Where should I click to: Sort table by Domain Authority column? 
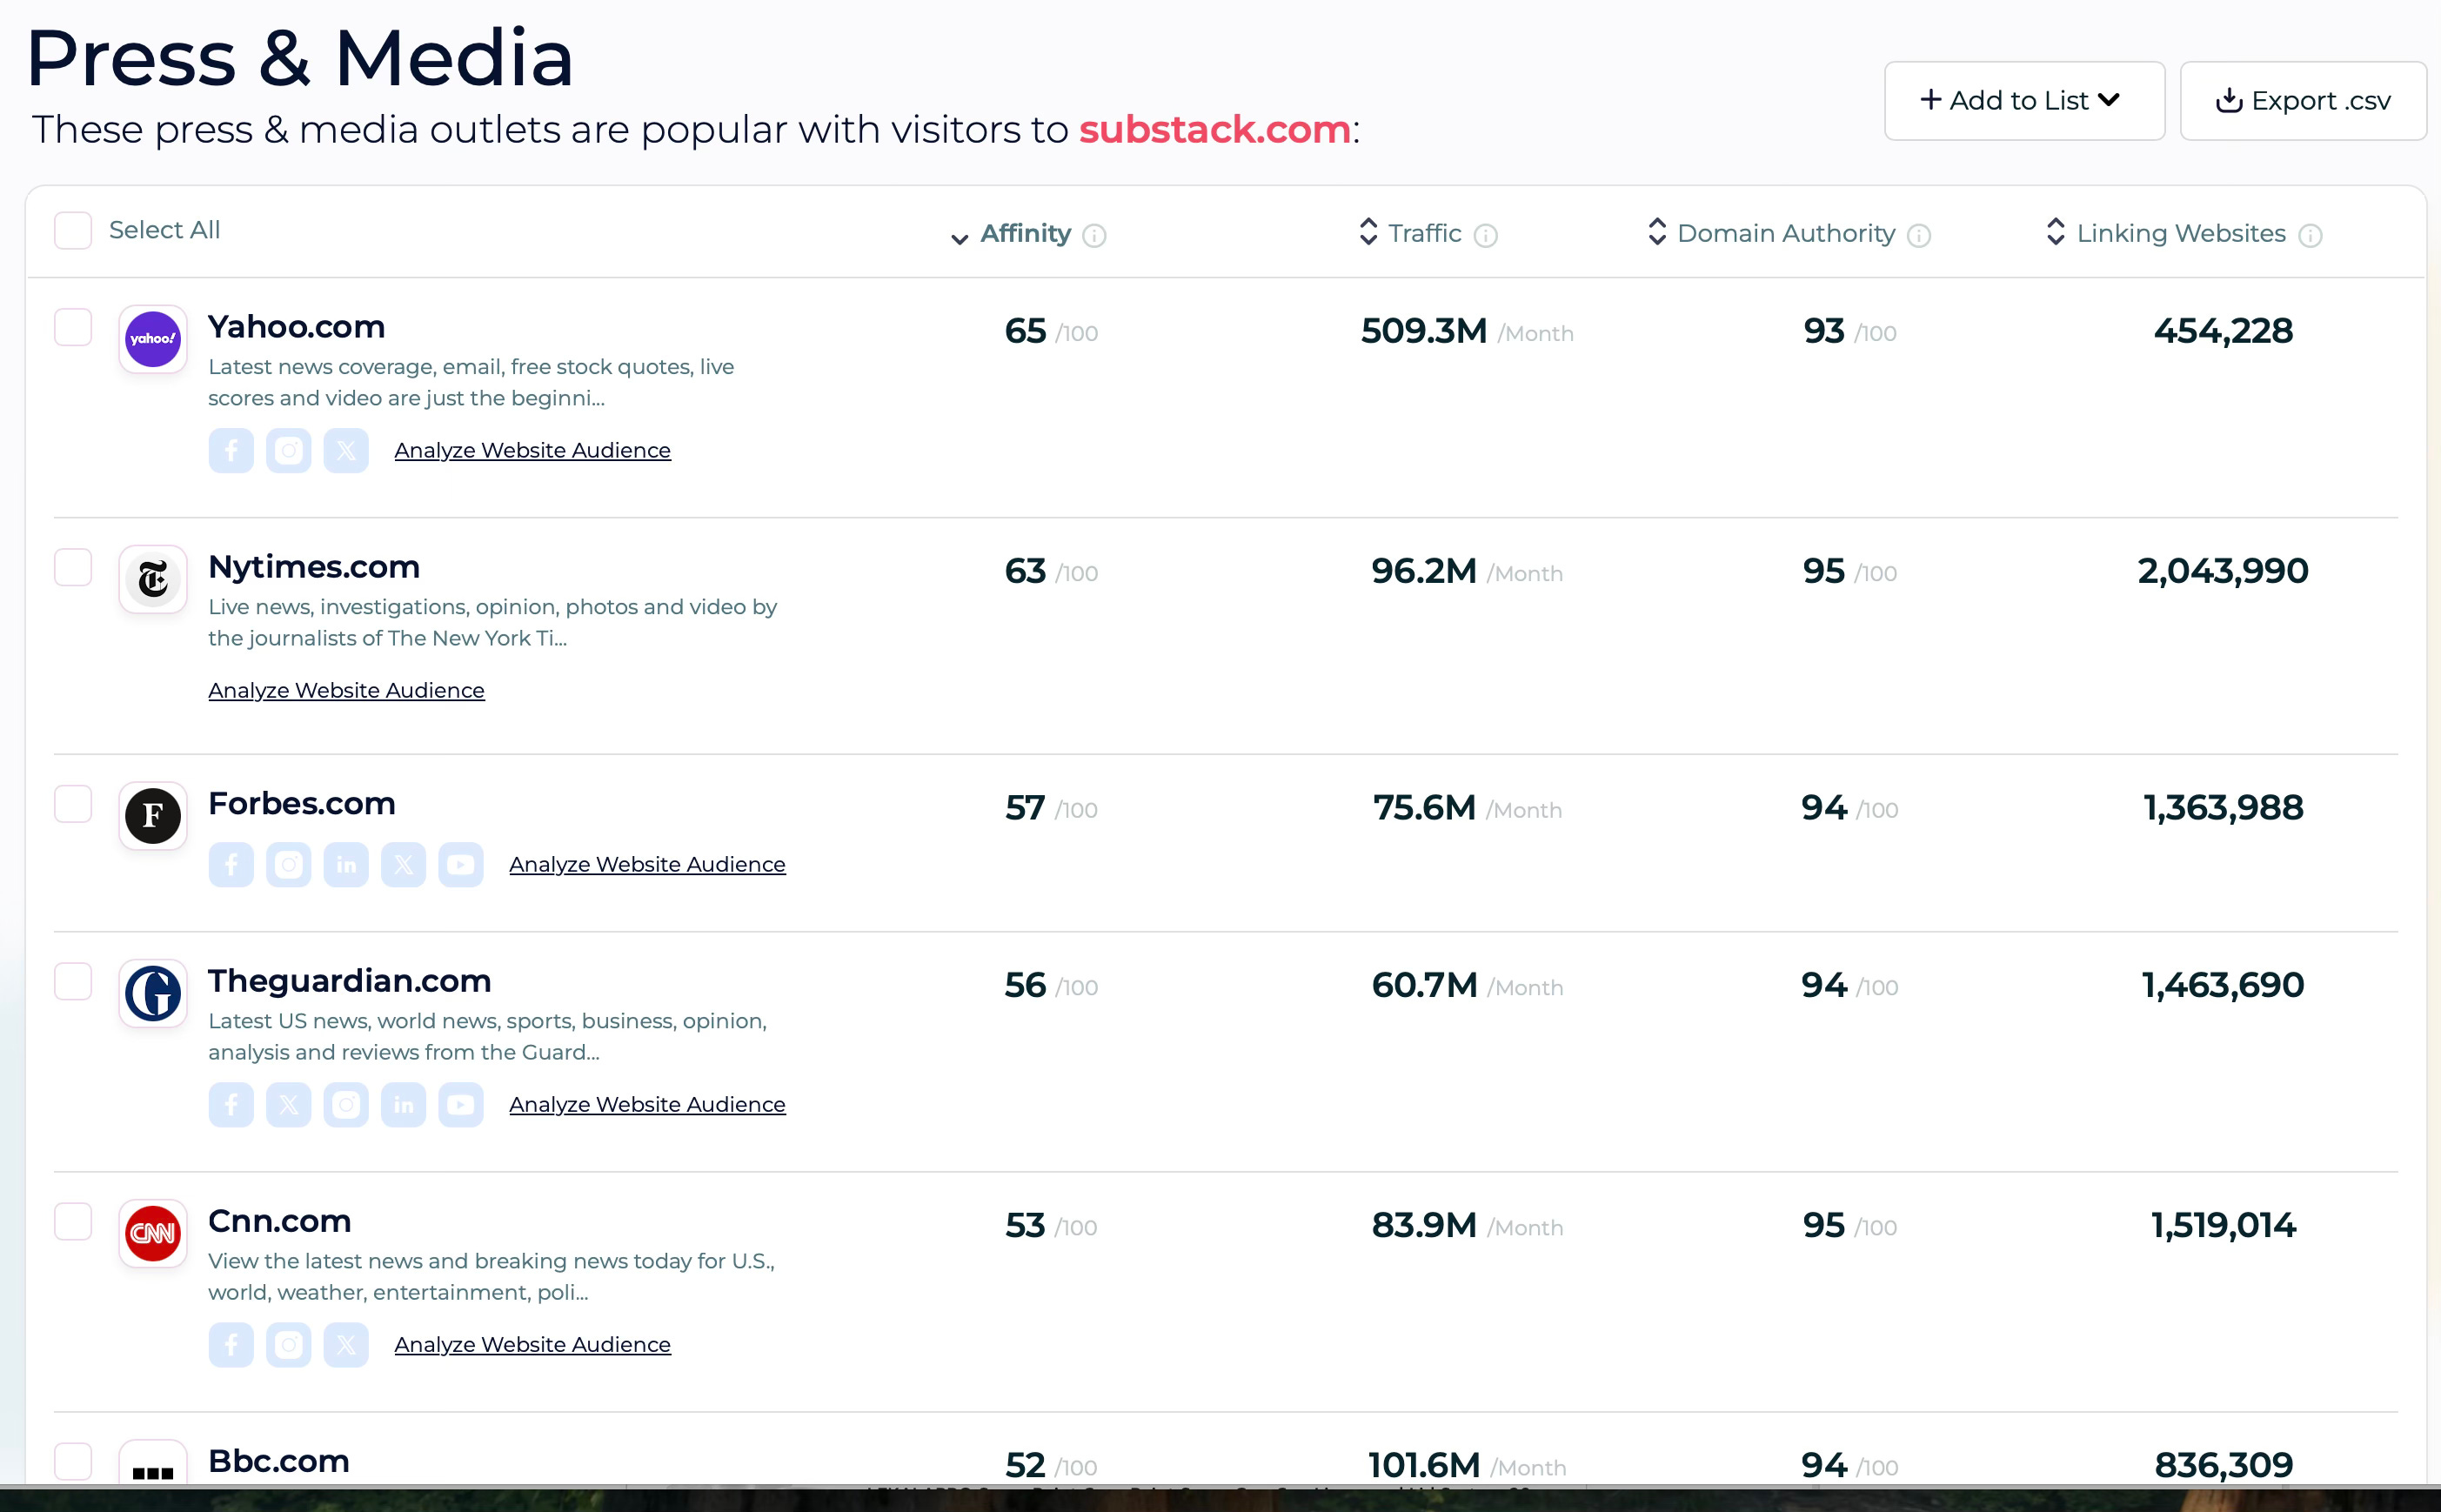1771,233
